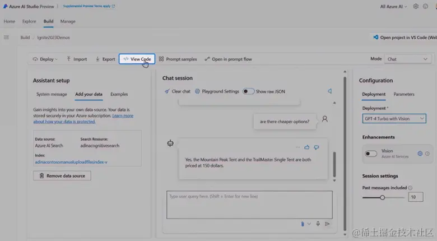
Task: Click the Past messages slider handle
Action: (382, 197)
